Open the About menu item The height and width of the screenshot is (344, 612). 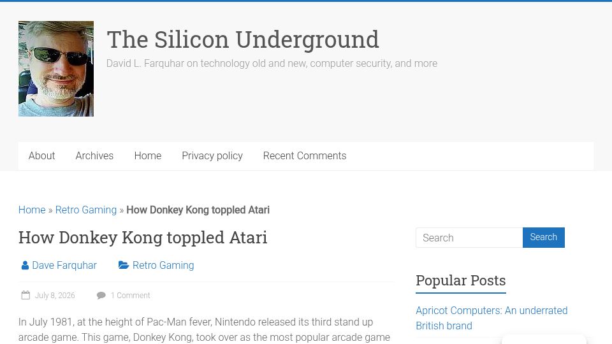click(42, 155)
